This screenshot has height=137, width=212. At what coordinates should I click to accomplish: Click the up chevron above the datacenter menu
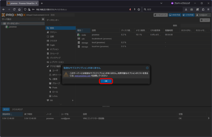tap(60, 25)
